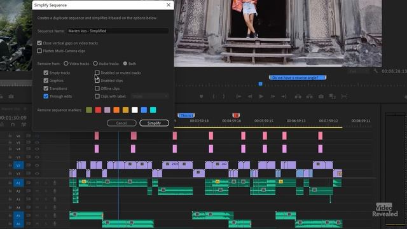Viewport: 407px width, 229px height.
Task: Select yellow sequence marker swatch
Action: point(125,110)
